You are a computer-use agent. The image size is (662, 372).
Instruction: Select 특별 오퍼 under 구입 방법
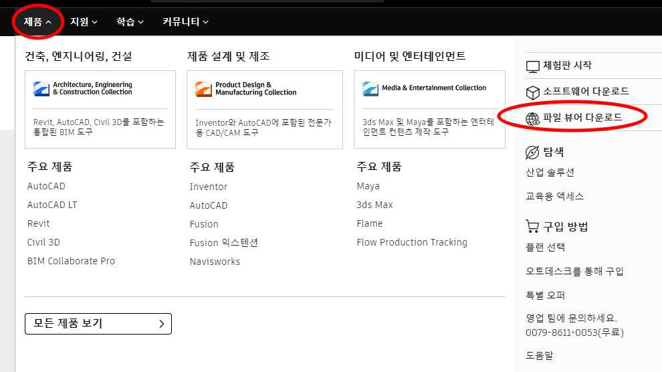click(x=545, y=295)
